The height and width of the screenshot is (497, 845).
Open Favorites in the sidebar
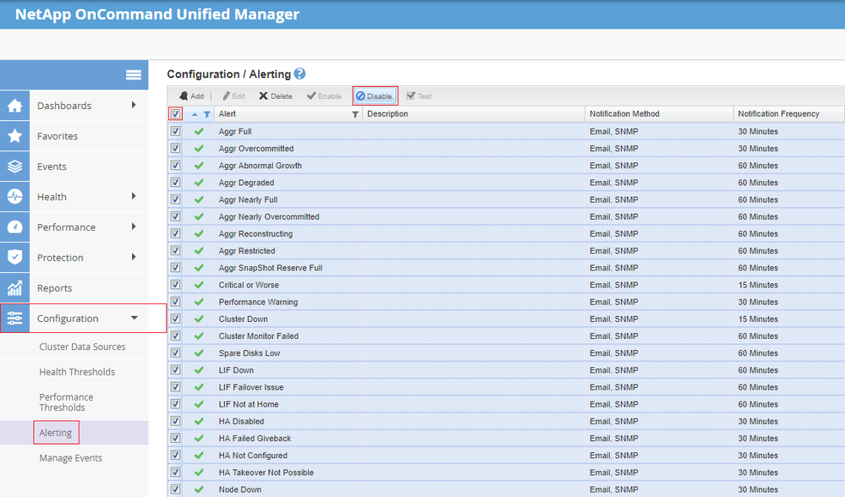click(58, 136)
